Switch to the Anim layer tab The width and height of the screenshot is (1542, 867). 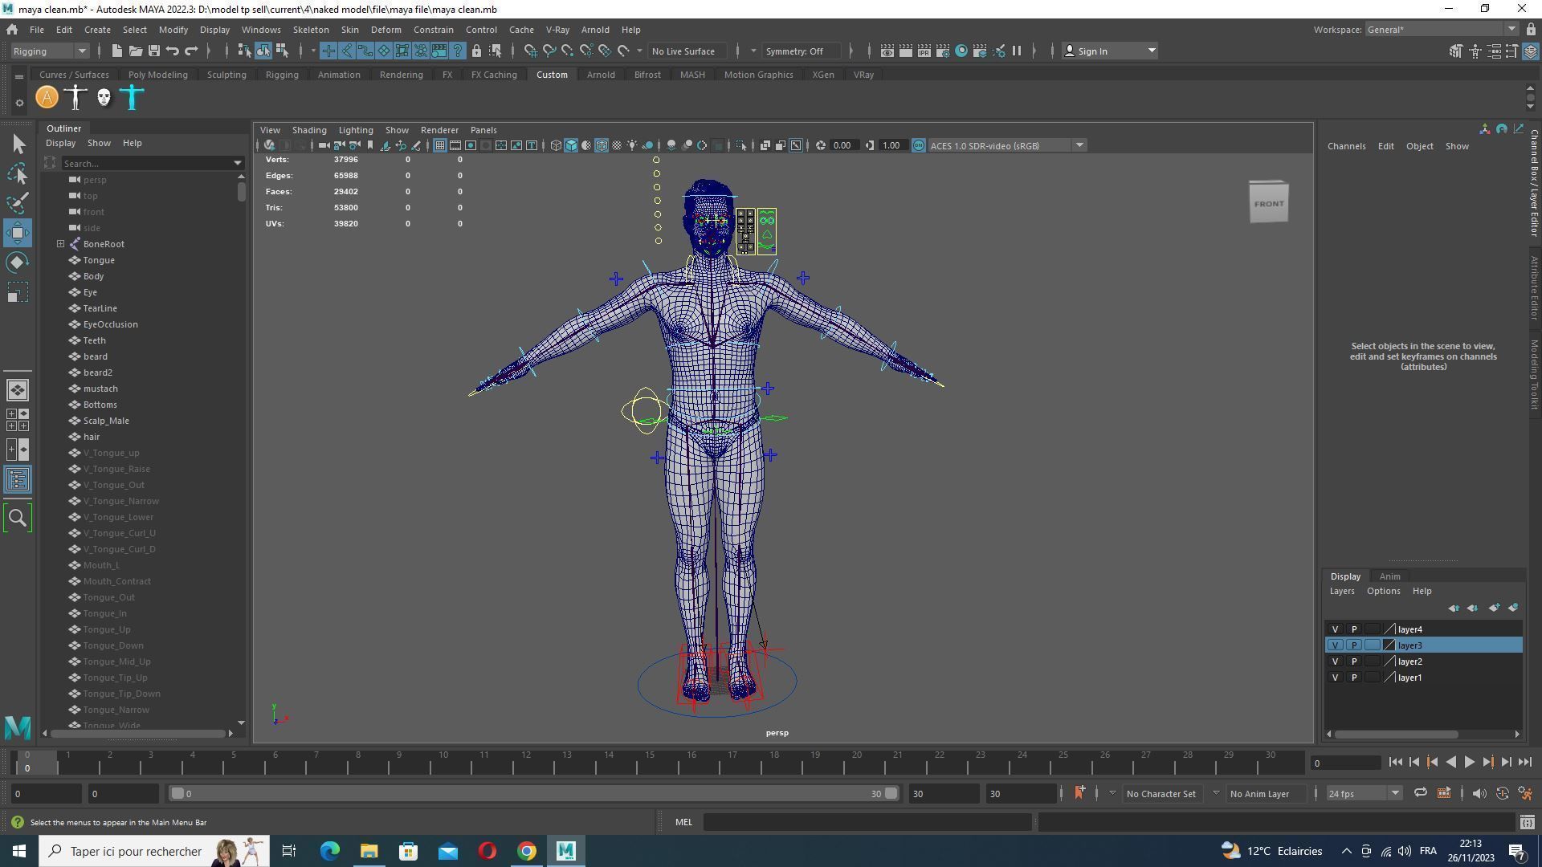click(1389, 576)
